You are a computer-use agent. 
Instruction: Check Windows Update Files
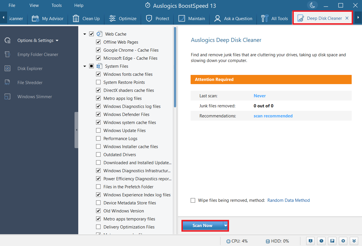coord(98,130)
